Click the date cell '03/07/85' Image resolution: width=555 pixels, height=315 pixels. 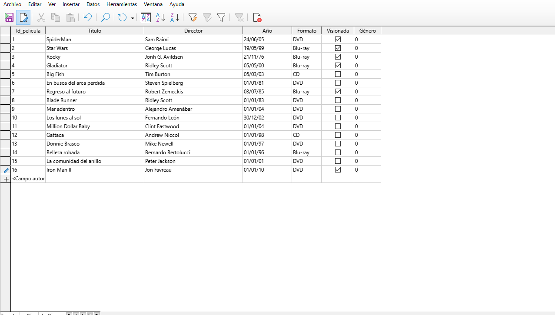pos(267,92)
